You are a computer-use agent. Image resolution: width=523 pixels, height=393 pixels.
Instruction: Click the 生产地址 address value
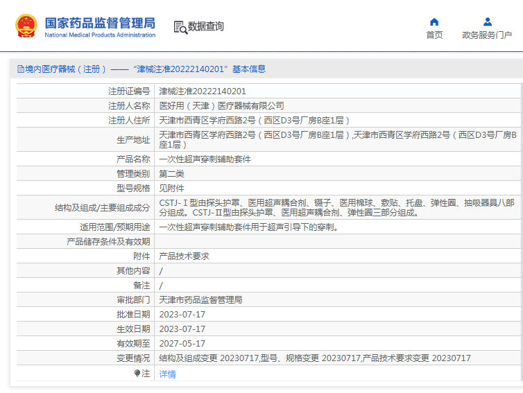tap(338, 140)
